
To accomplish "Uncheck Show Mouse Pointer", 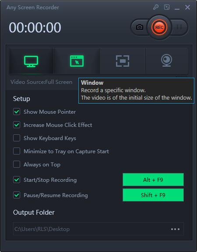I will pyautogui.click(x=17, y=112).
